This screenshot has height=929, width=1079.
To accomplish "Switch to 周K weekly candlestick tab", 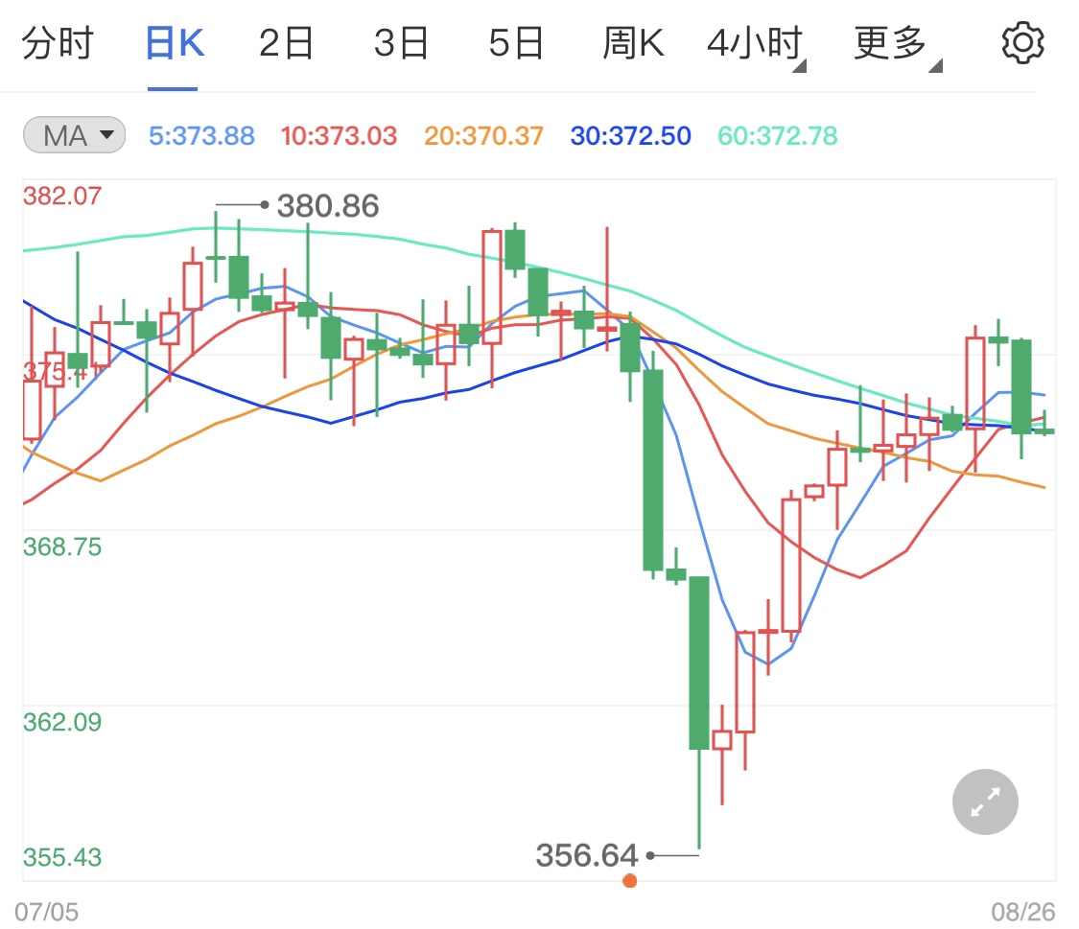I will coord(633,43).
